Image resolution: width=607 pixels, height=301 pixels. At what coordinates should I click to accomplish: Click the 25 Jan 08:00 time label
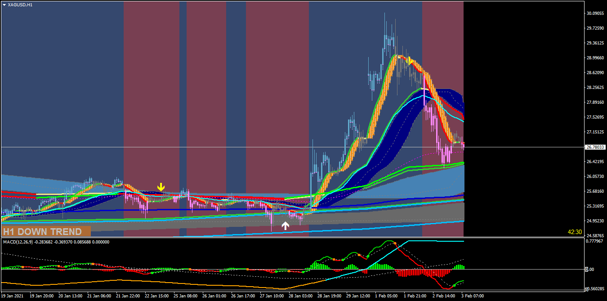click(x=186, y=296)
